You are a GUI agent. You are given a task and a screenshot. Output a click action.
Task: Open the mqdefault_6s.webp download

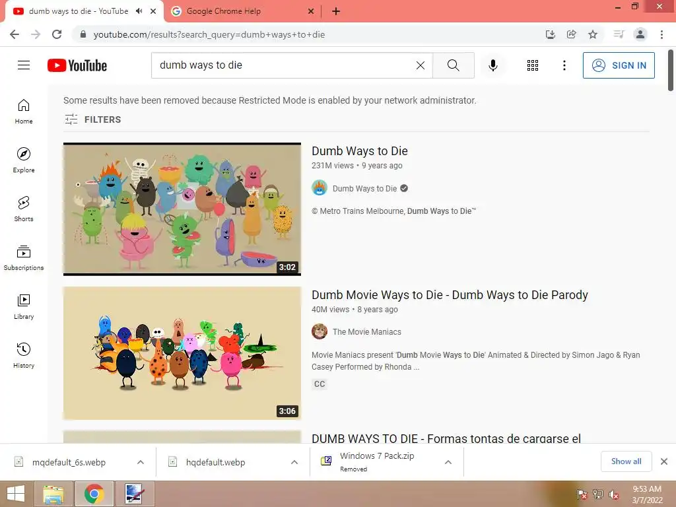[69, 462]
